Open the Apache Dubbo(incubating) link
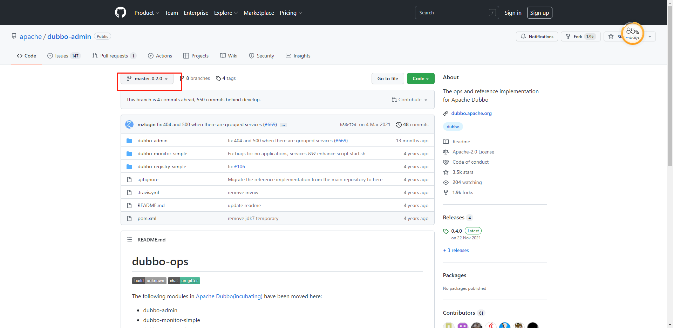Image resolution: width=673 pixels, height=328 pixels. (229, 296)
